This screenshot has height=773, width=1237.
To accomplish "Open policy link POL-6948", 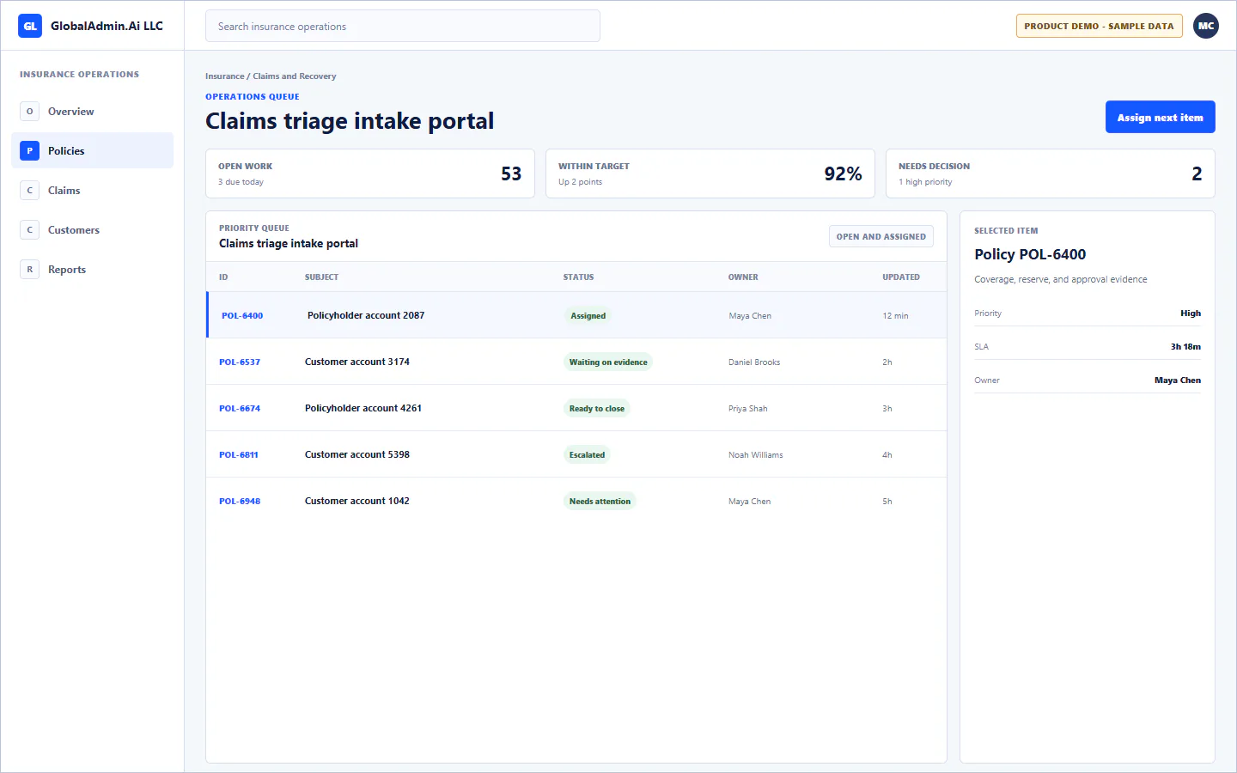I will pyautogui.click(x=240, y=502).
